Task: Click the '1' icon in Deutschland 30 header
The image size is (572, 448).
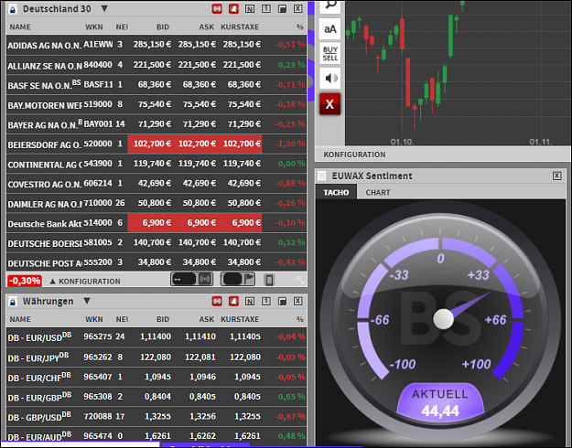Action: coord(266,9)
